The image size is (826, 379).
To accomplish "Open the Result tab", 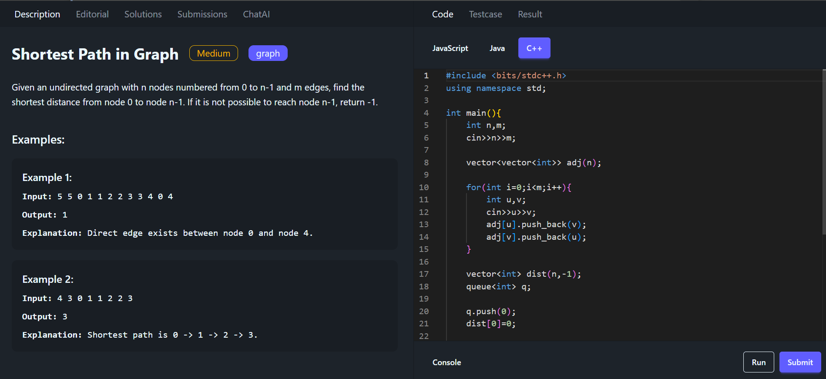I will click(530, 14).
